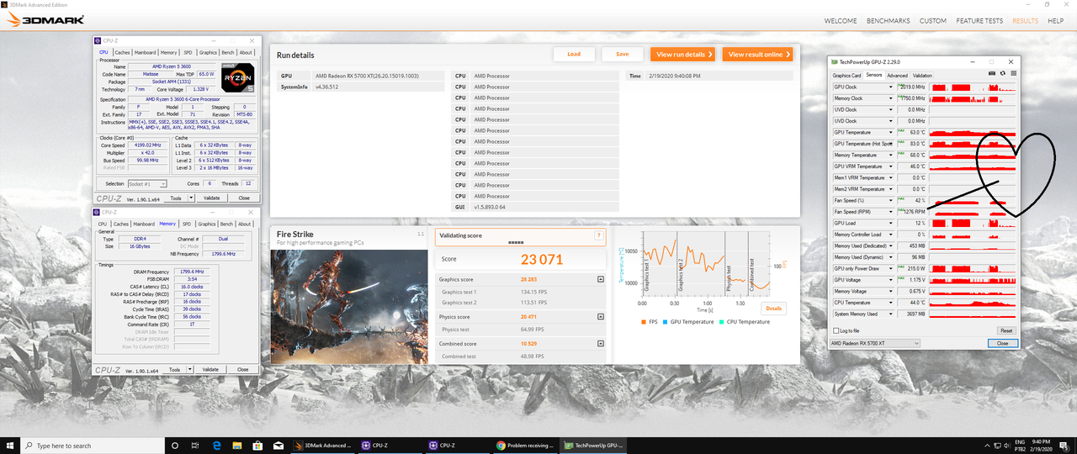Click the 23 071 score value
The height and width of the screenshot is (454, 1077).
coord(542,260)
